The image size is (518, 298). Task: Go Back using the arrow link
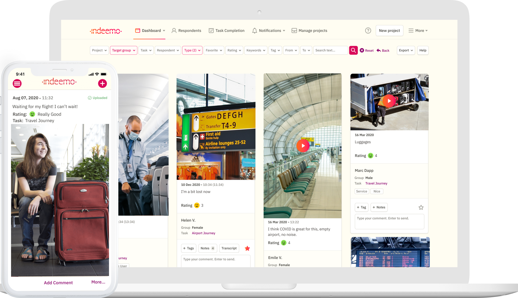[383, 50]
